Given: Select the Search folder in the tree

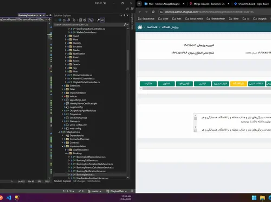Looking at the screenshot, I should (x=76, y=64).
